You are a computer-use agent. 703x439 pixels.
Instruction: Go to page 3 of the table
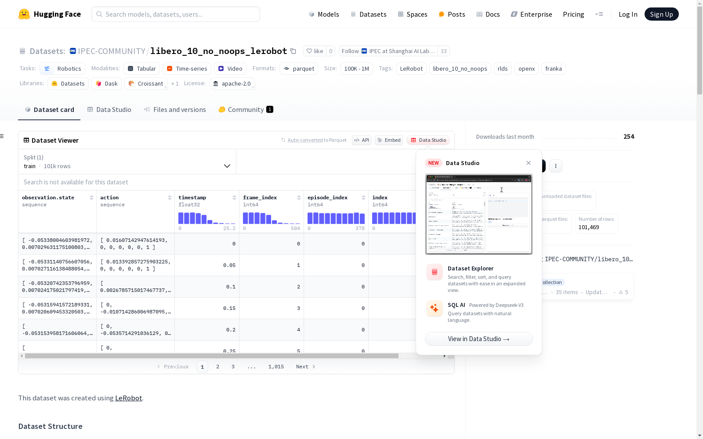pos(233,367)
